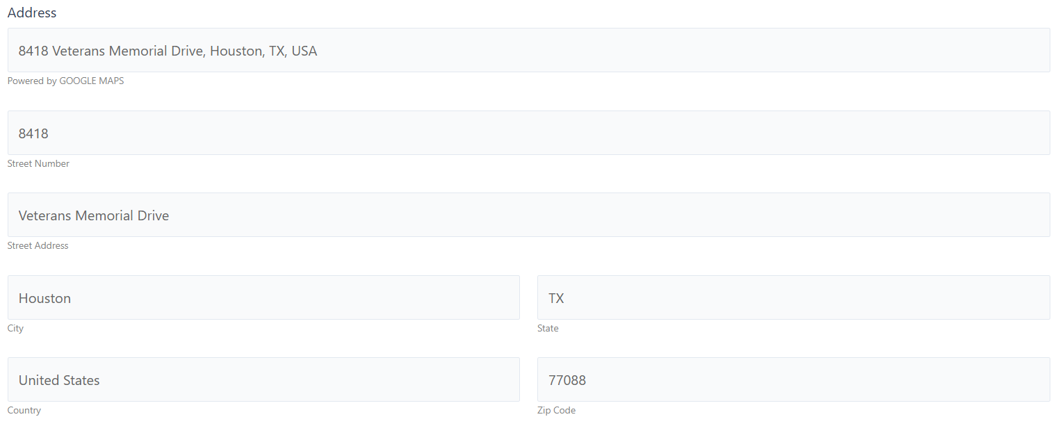This screenshot has width=1058, height=426.
Task: Click the Zip Code label
Action: [x=556, y=410]
